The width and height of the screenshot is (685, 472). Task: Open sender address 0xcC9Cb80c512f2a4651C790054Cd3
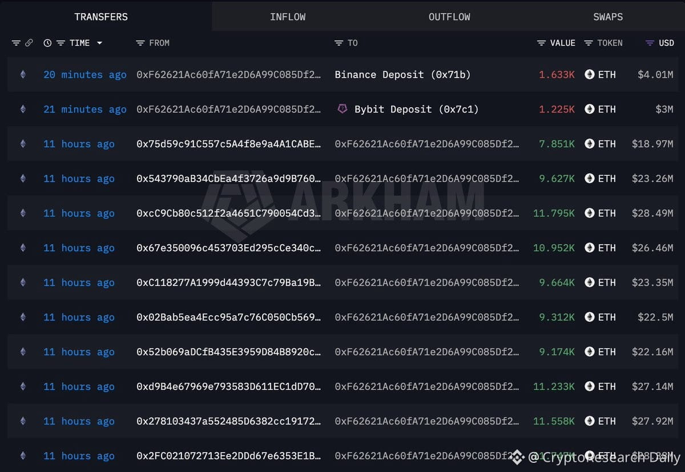(x=228, y=213)
